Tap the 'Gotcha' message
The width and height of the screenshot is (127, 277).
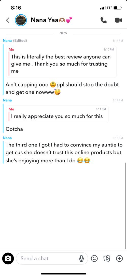(x=14, y=129)
